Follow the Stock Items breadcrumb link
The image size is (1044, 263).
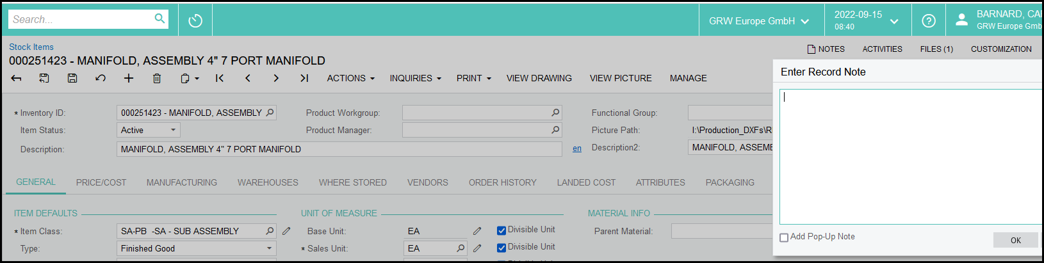(31, 47)
